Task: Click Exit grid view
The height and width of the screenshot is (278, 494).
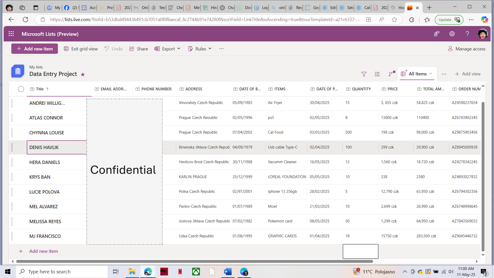Action: pyautogui.click(x=81, y=49)
